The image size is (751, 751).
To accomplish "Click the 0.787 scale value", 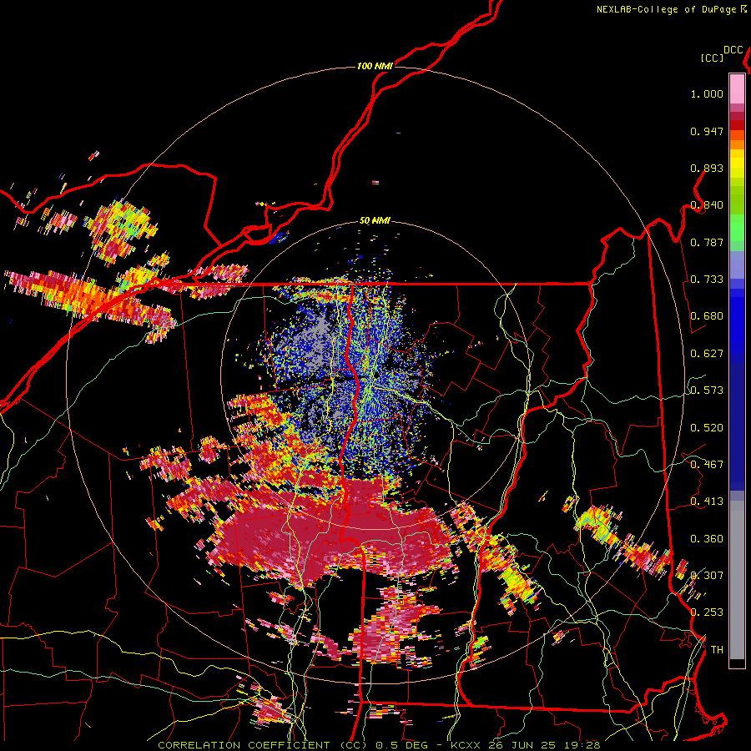I will 707,242.
